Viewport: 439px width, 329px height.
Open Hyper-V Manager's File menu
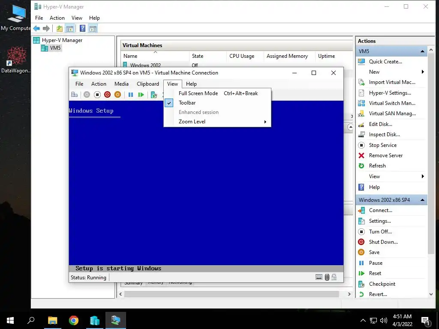(39, 18)
